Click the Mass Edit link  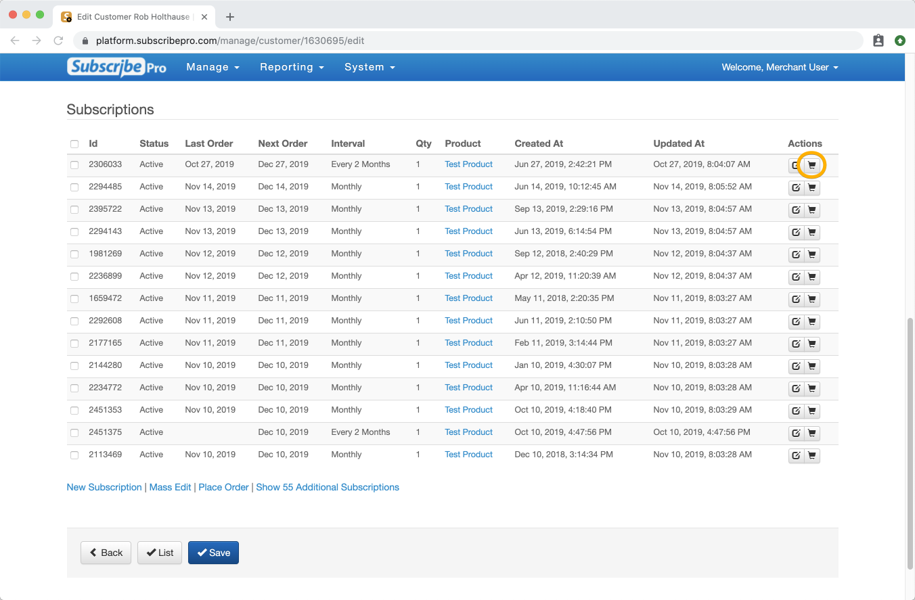170,487
